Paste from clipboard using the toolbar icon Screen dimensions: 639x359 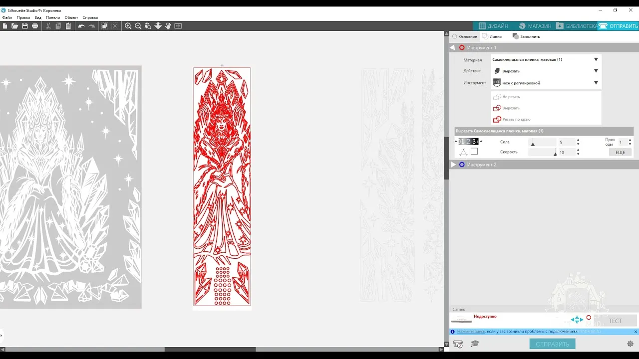(68, 26)
